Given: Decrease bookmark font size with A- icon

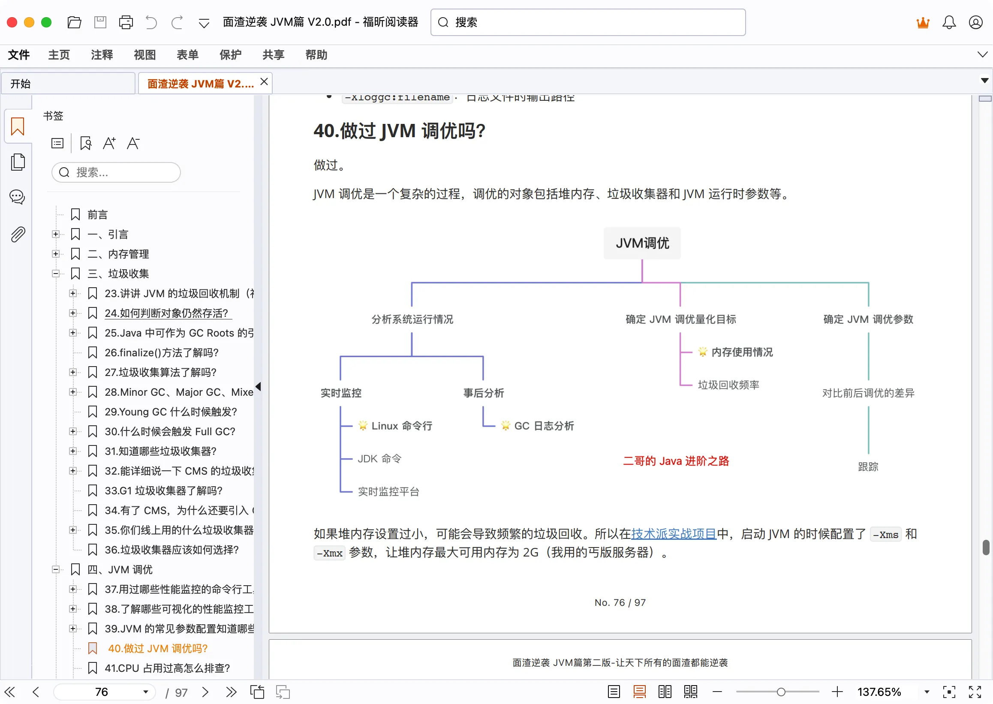Looking at the screenshot, I should point(133,144).
